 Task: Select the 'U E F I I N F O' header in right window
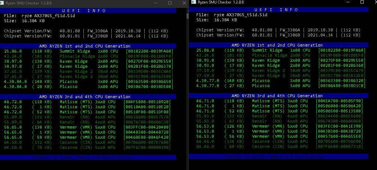click(x=276, y=9)
